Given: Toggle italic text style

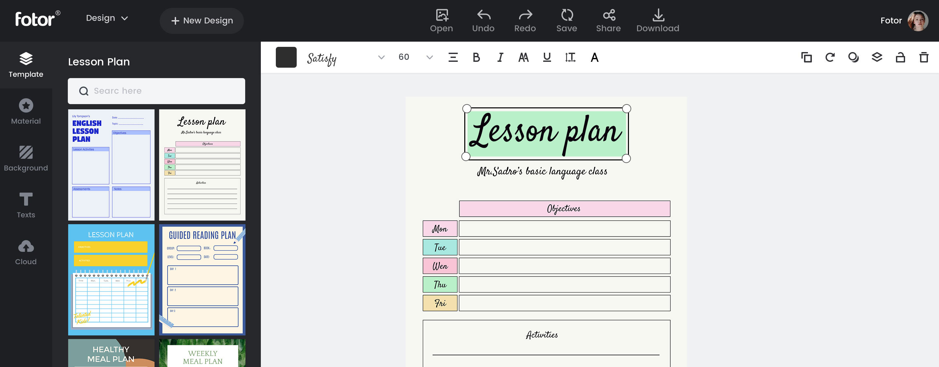Looking at the screenshot, I should 500,58.
